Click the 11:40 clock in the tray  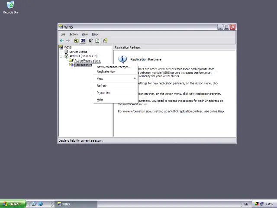click(269, 204)
